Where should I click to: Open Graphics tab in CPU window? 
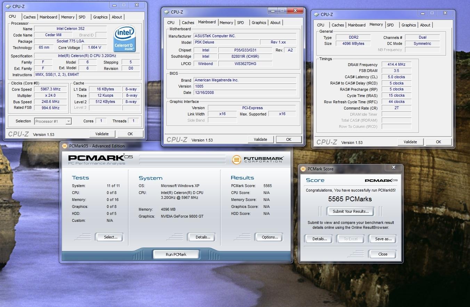tap(100, 17)
